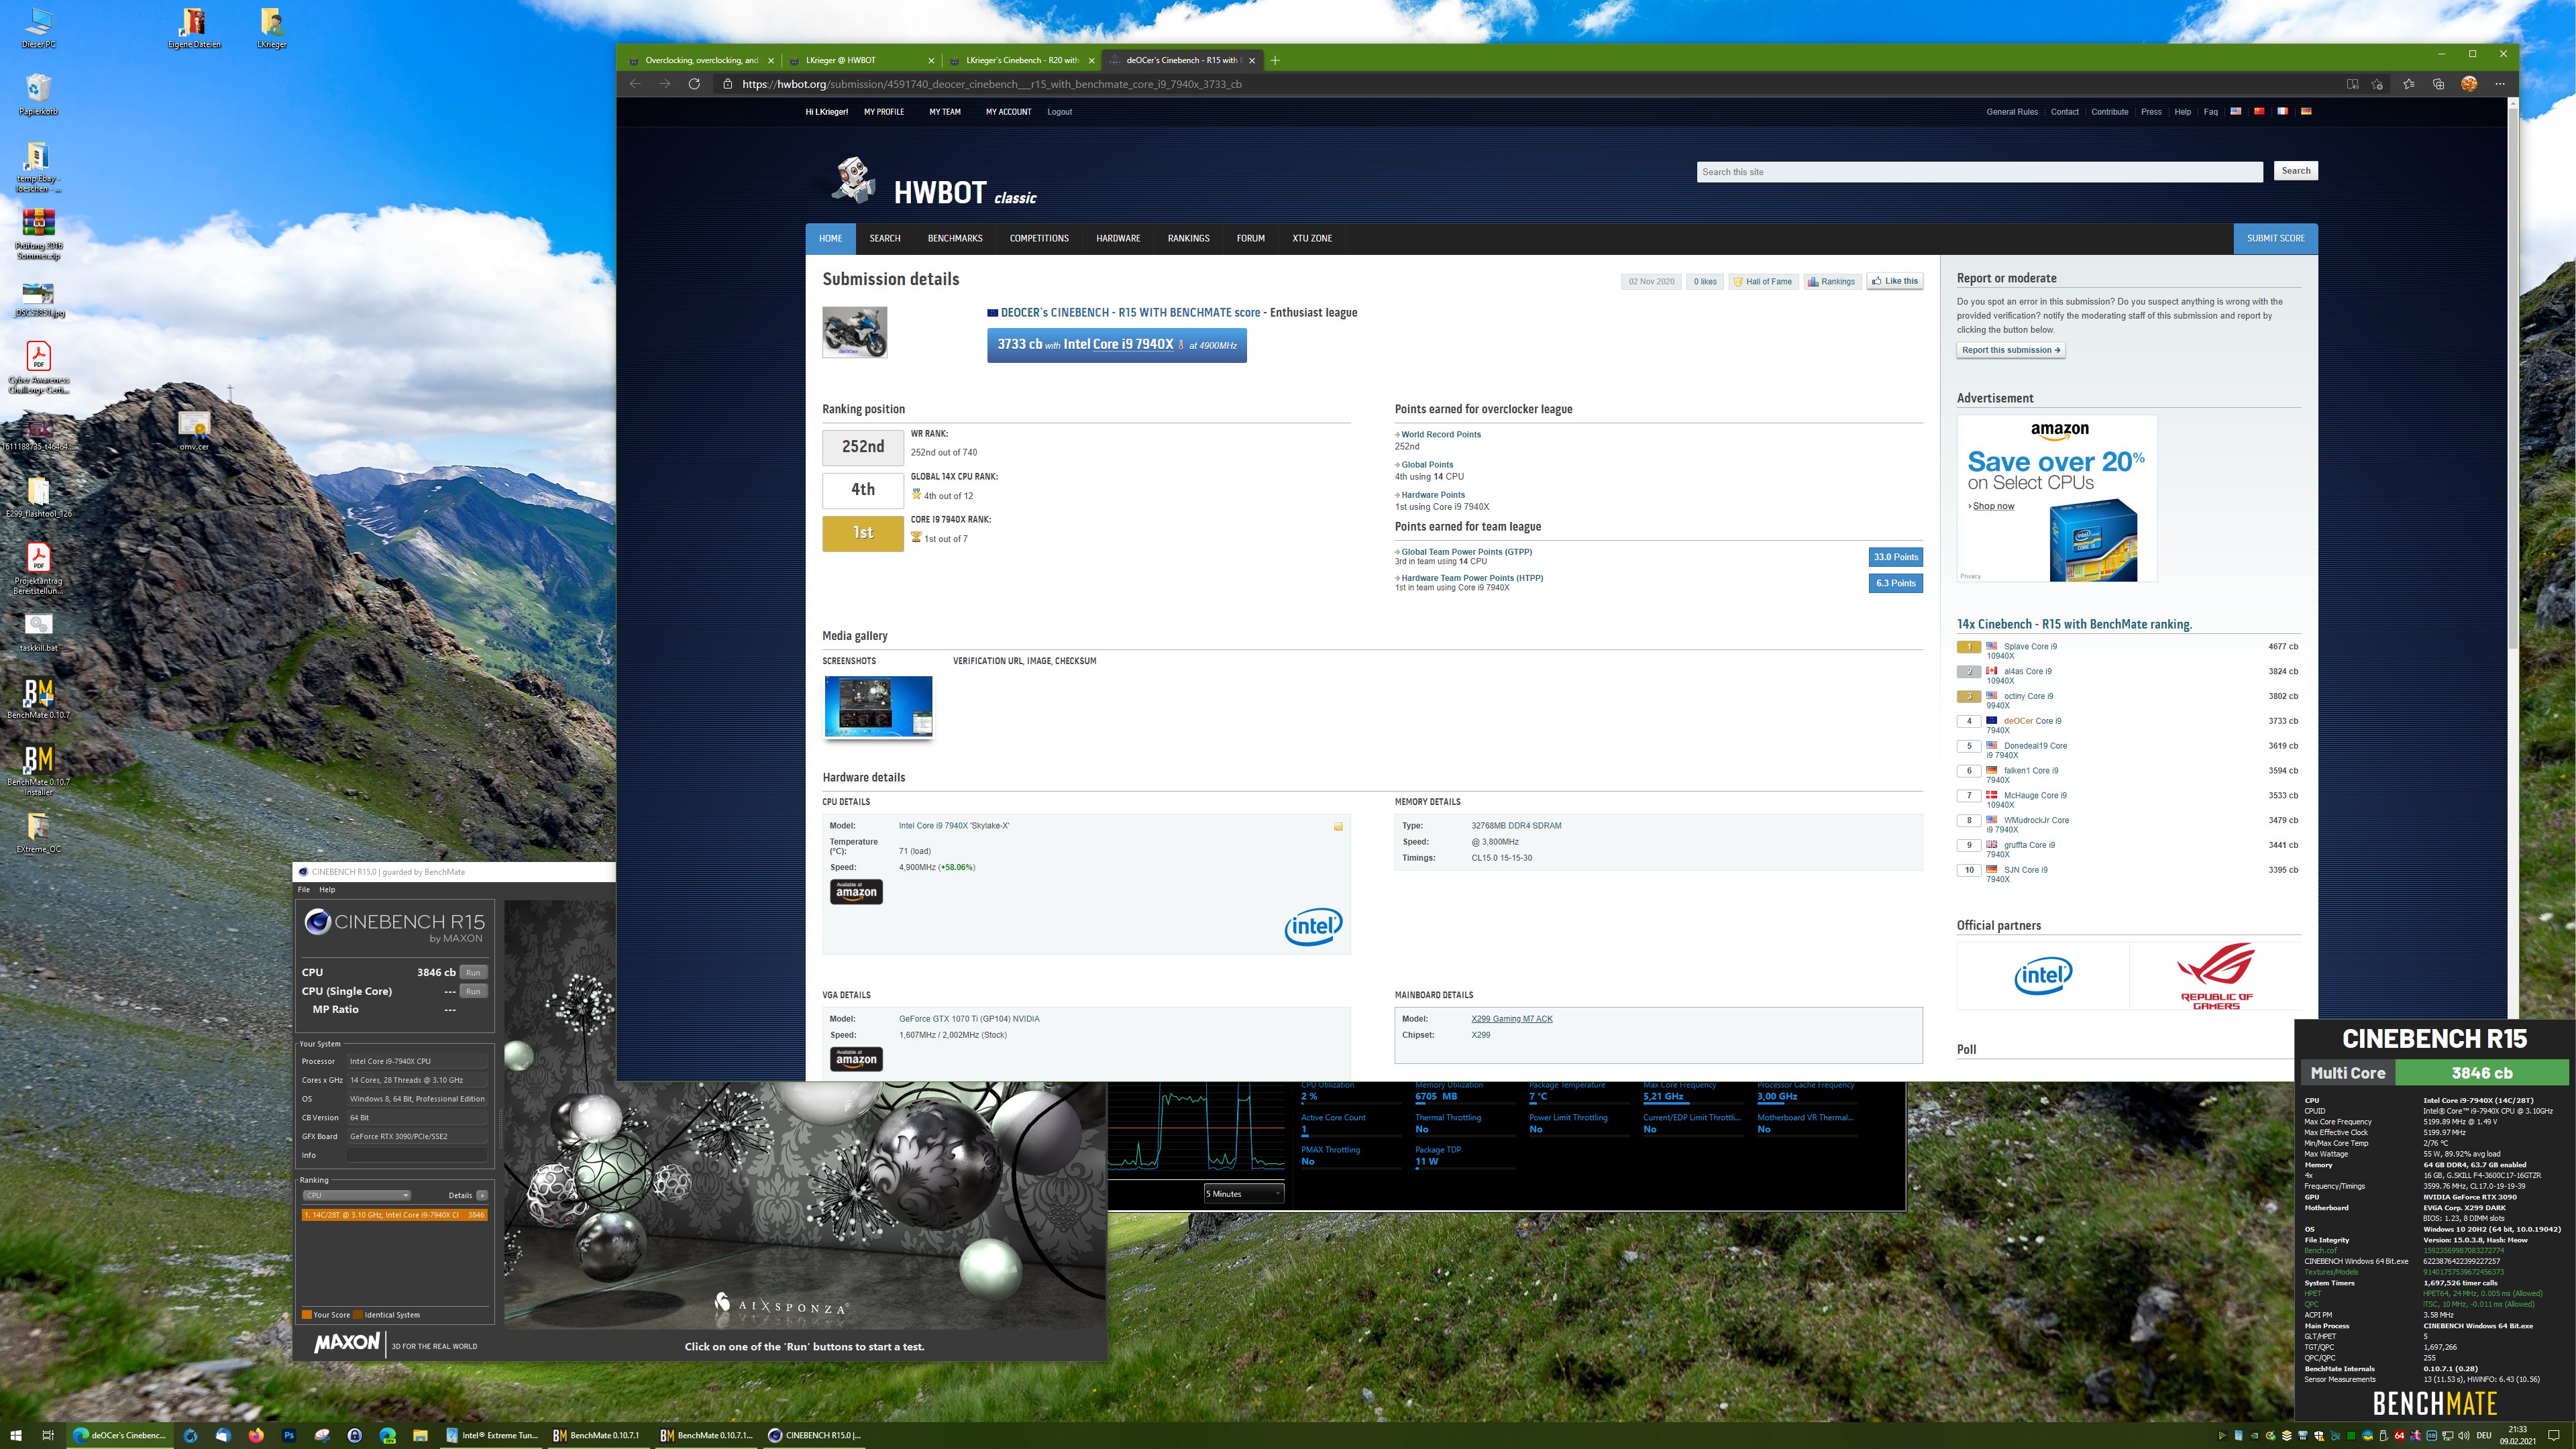The height and width of the screenshot is (1449, 2576).
Task: Open Firefox from the taskbar
Action: [x=256, y=1435]
